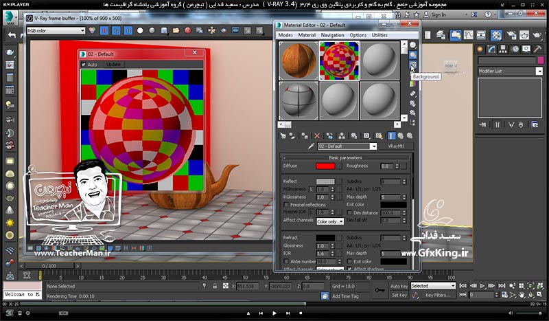Open the Create panel tab icon

(480, 49)
